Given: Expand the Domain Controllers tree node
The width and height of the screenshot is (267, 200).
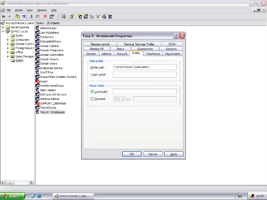Looking at the screenshot, I should click(x=8, y=44).
